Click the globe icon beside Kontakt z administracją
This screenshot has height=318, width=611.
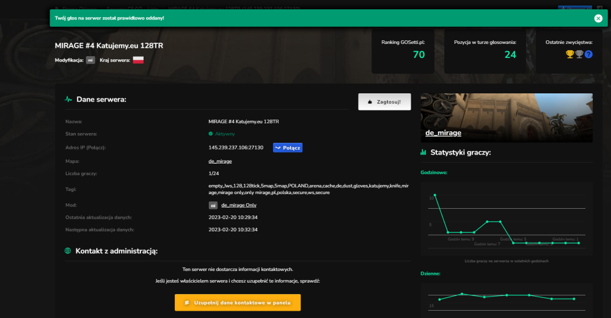point(68,251)
